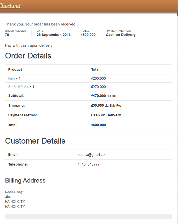Click the Payment Method table value
Image resolution: width=178 pixels, height=224 pixels.
coord(106,115)
